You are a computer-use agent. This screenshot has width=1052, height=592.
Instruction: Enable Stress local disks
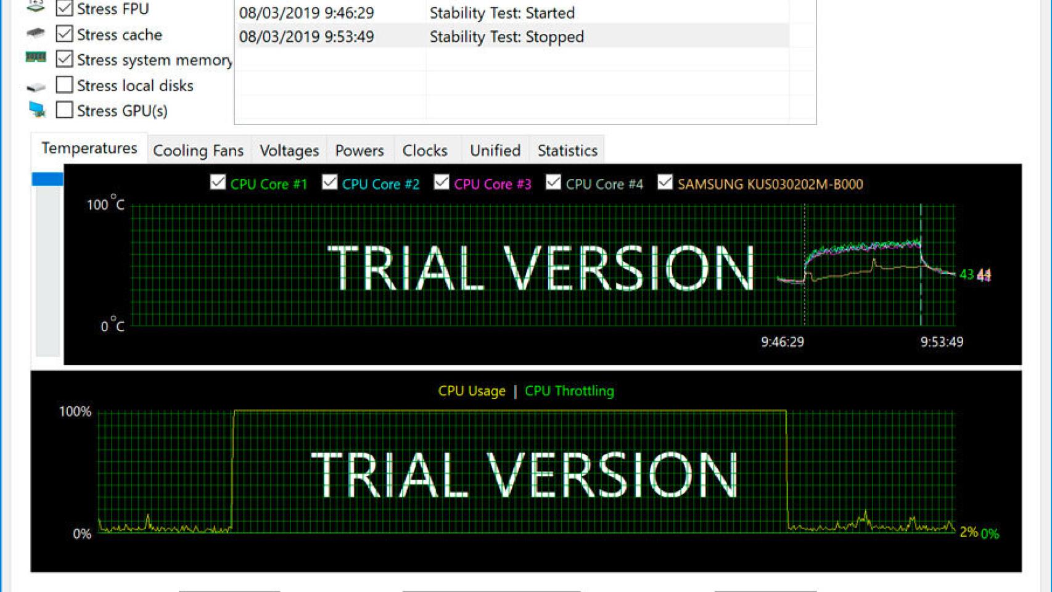pyautogui.click(x=64, y=84)
